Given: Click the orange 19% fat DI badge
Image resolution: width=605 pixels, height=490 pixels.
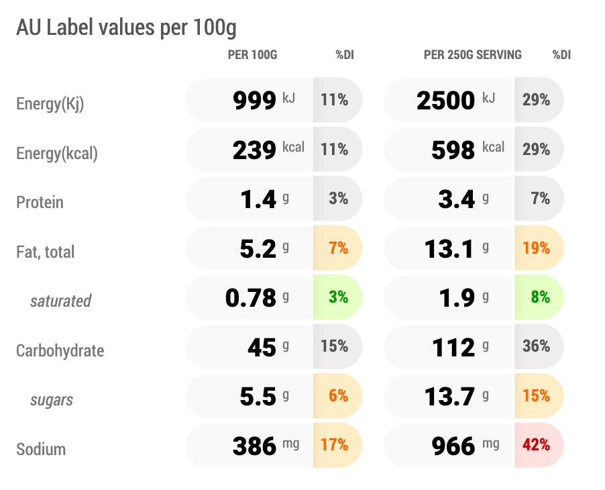Looking at the screenshot, I should tap(537, 248).
